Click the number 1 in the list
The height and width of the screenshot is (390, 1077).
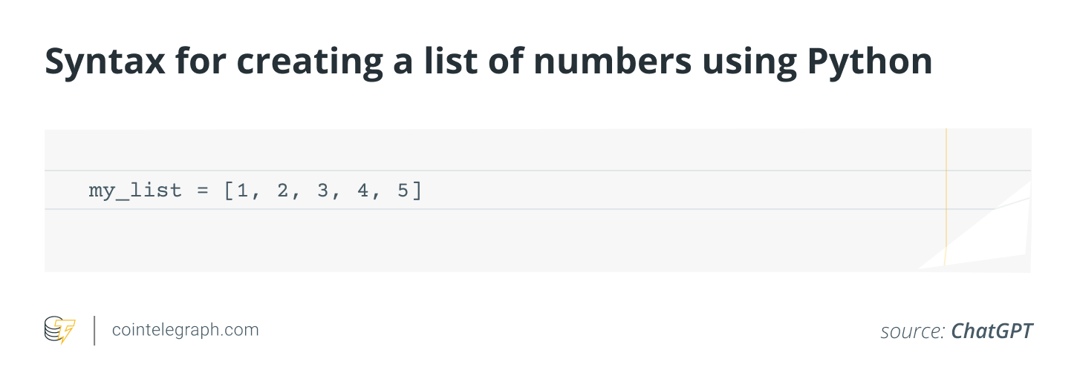(x=242, y=191)
